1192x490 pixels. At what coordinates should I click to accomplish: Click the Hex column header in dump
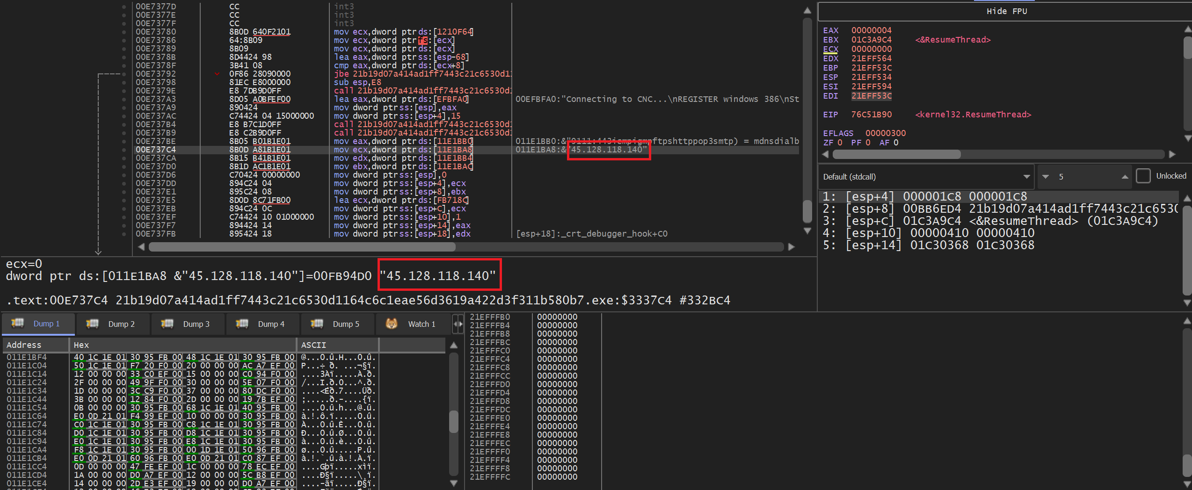point(183,345)
